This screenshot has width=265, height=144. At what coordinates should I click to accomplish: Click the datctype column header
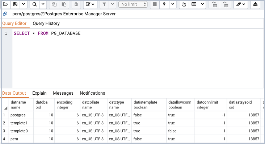(119, 105)
